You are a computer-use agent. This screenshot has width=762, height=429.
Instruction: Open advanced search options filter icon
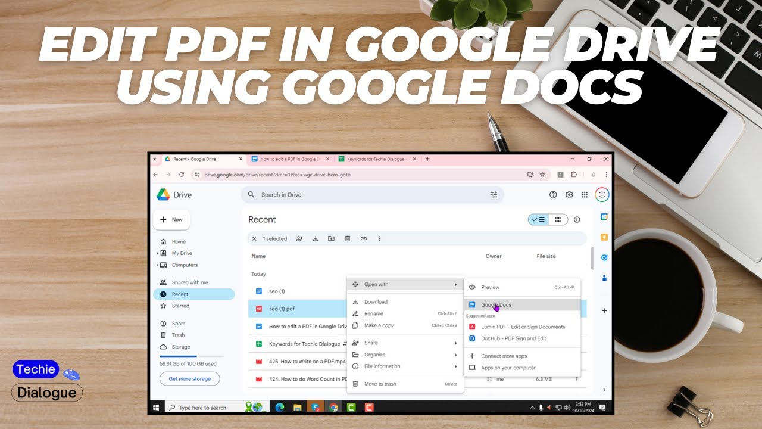(x=494, y=195)
